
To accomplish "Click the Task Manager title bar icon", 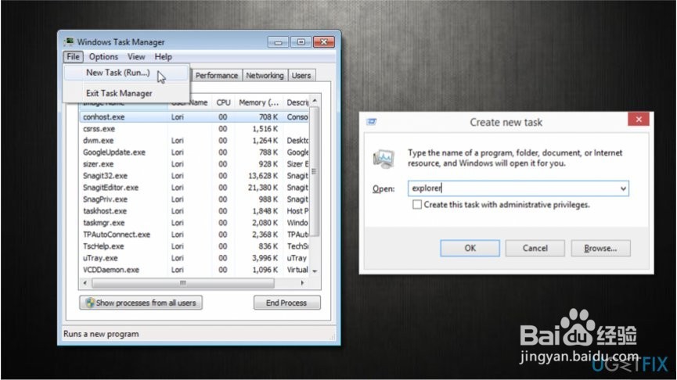I will point(69,41).
